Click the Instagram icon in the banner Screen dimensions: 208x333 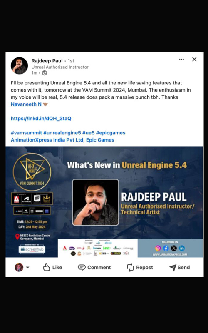pos(158,248)
